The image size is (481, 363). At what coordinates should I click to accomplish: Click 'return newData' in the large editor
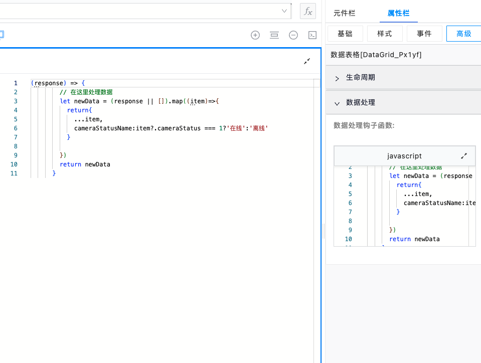click(x=85, y=164)
